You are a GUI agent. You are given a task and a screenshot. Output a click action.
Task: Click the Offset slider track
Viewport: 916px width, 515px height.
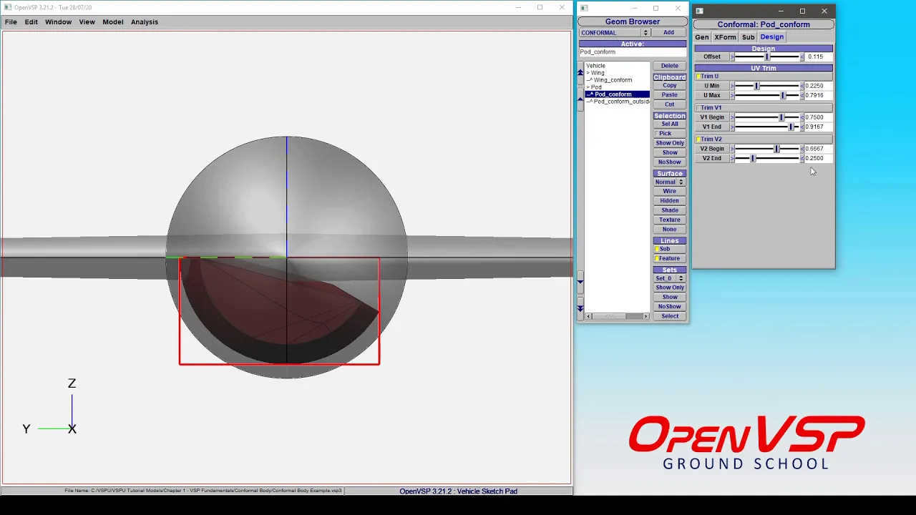(x=767, y=57)
